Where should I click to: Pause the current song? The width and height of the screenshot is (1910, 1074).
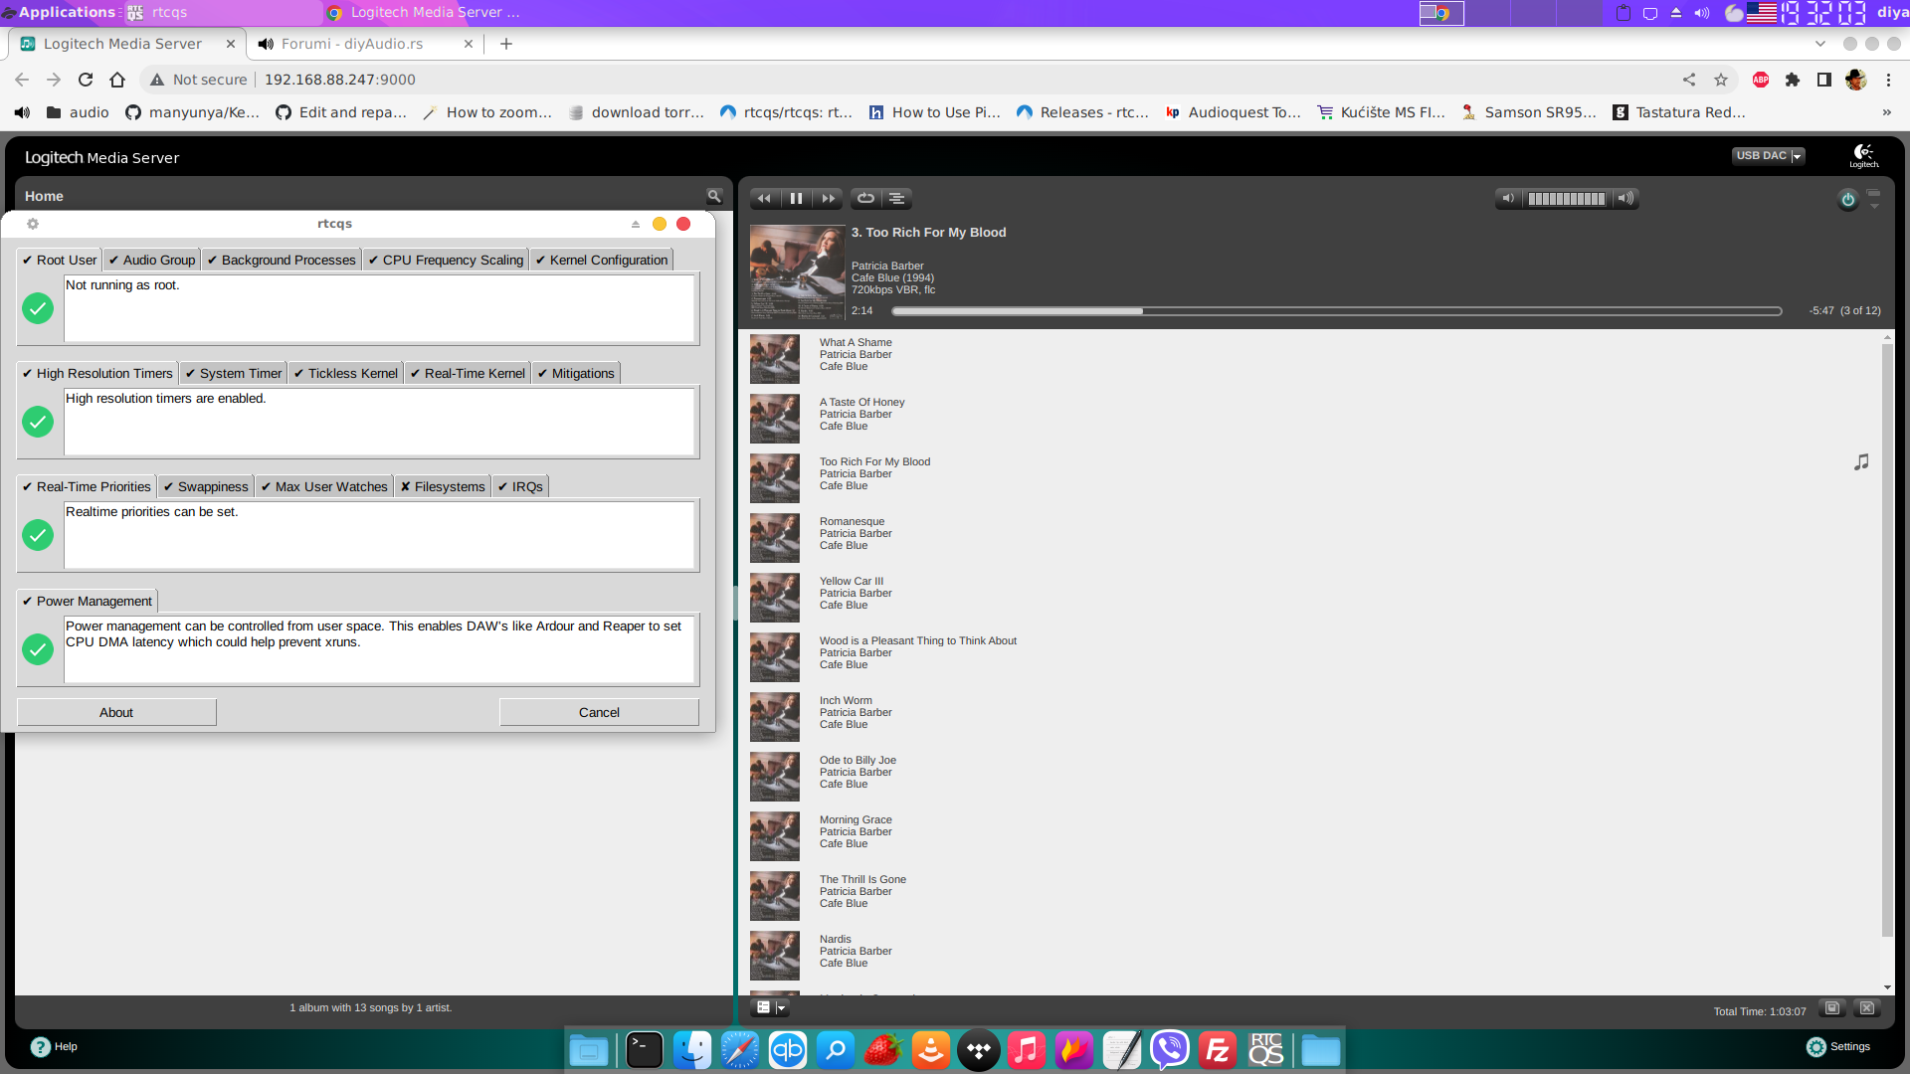click(x=796, y=198)
